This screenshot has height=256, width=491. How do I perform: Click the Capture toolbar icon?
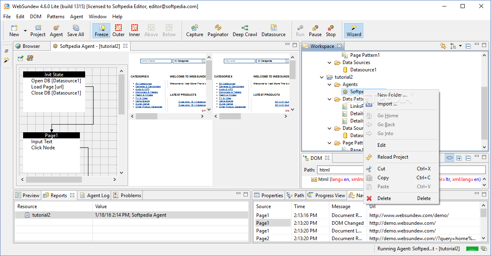pos(195,31)
